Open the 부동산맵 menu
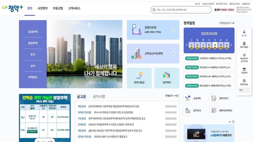Viewport: 253px width, 142px height. pyautogui.click(x=58, y=9)
